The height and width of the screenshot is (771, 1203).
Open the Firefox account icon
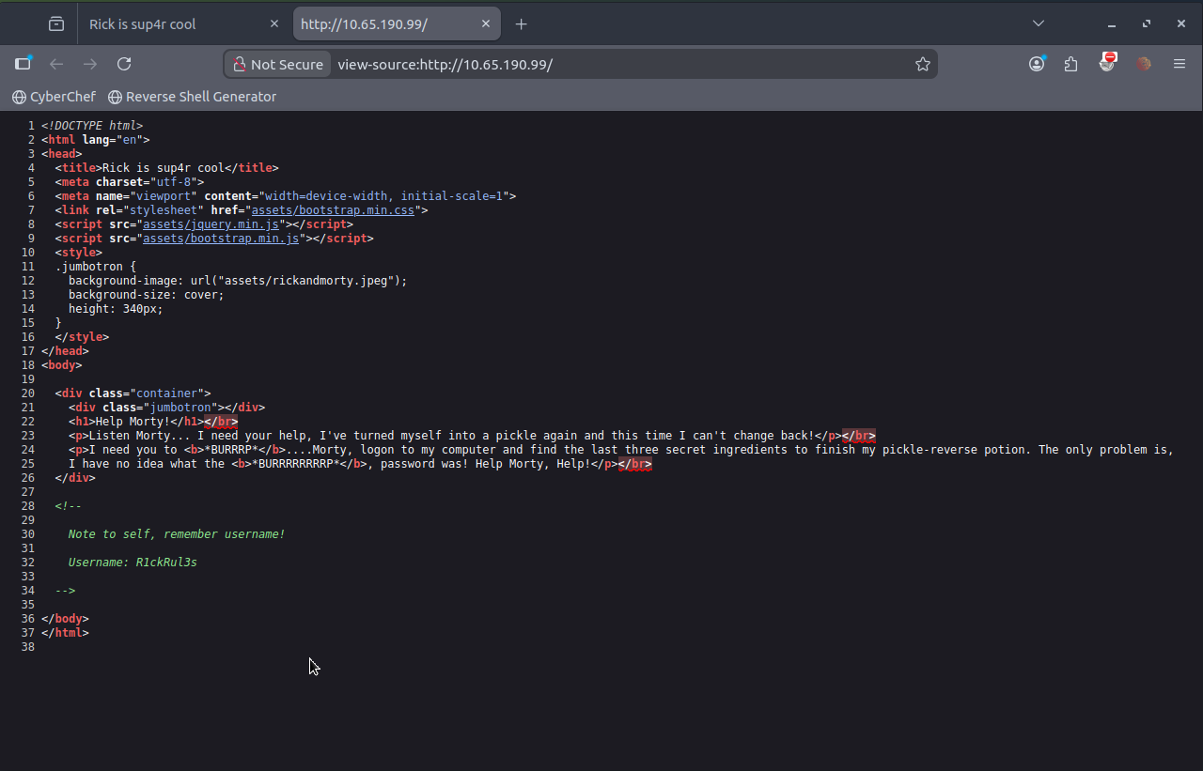tap(1037, 64)
